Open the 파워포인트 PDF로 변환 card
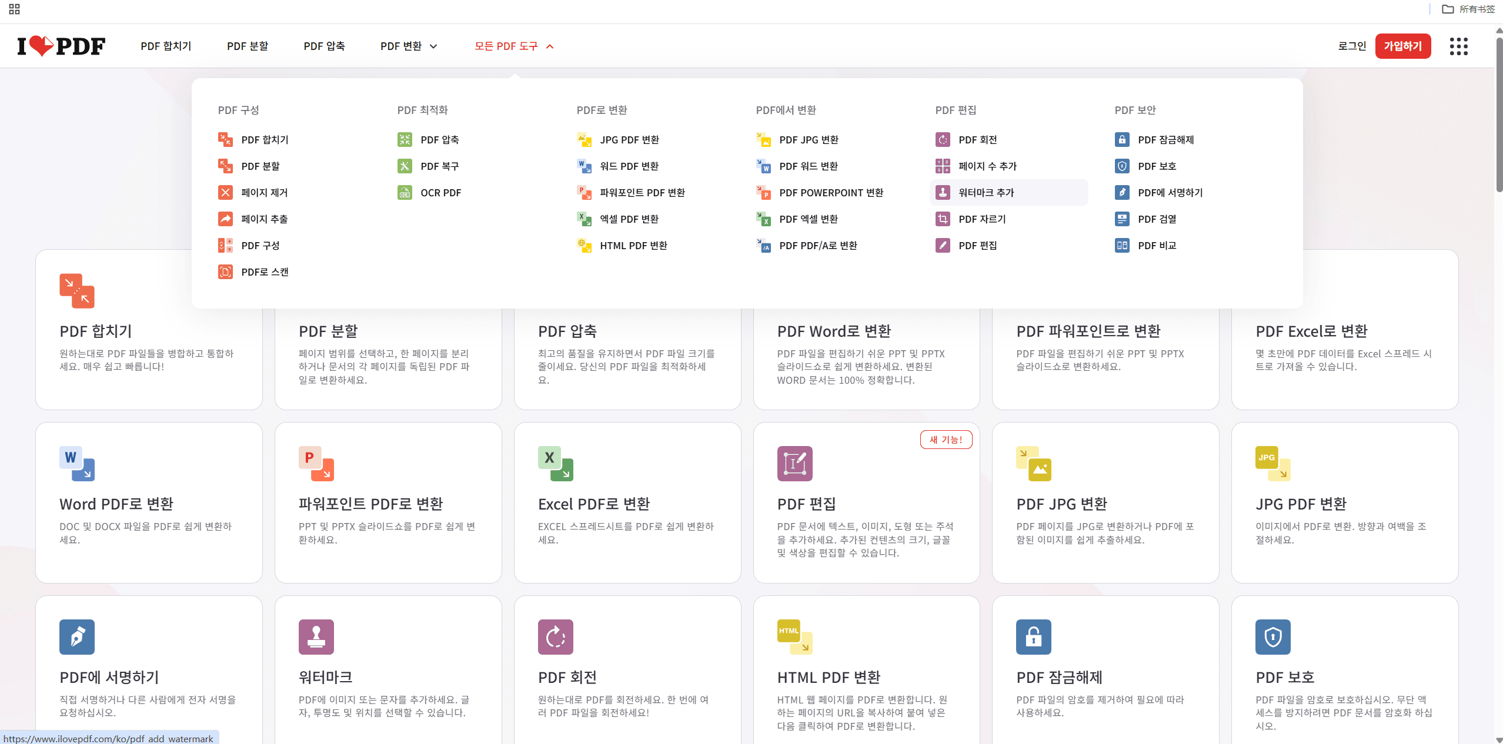 pos(388,503)
